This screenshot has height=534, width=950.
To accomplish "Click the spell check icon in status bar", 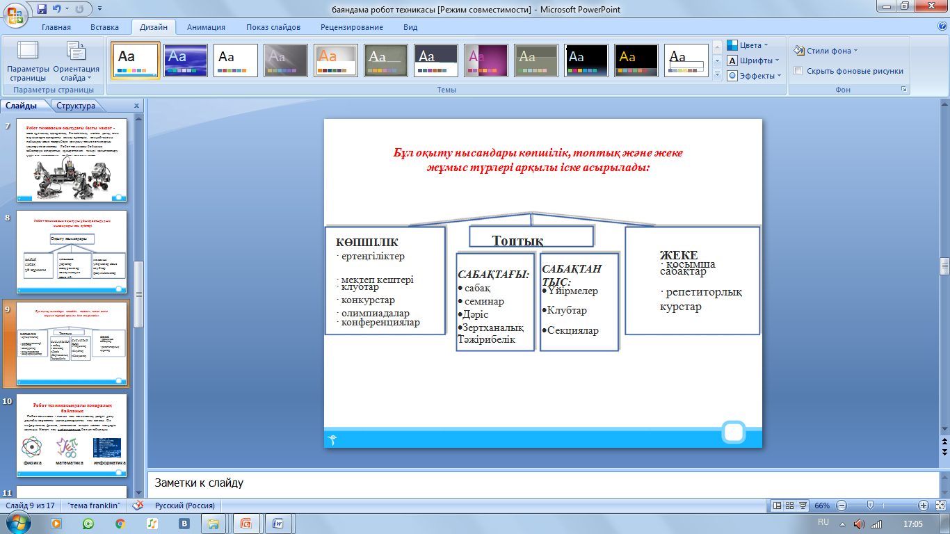I will [138, 505].
